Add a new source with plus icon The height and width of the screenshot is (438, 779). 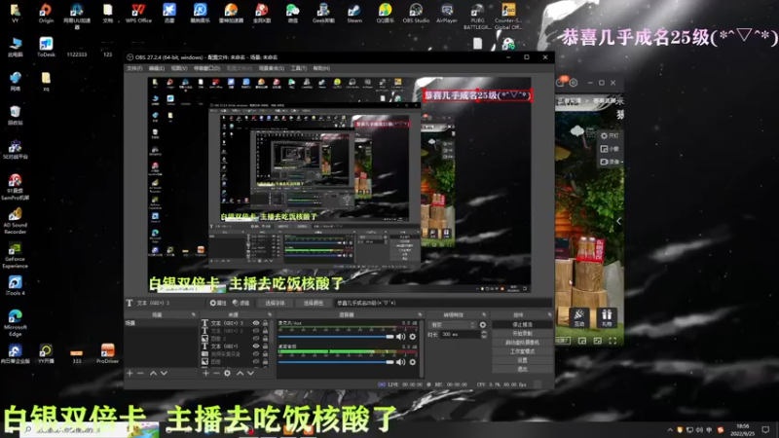point(205,373)
